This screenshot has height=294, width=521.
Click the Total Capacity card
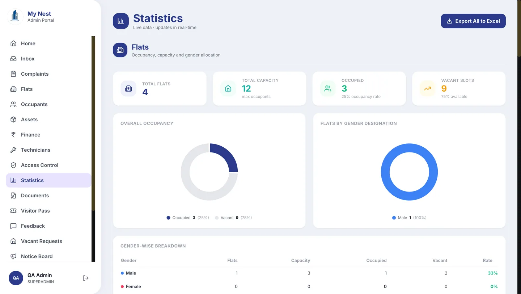[x=259, y=88]
